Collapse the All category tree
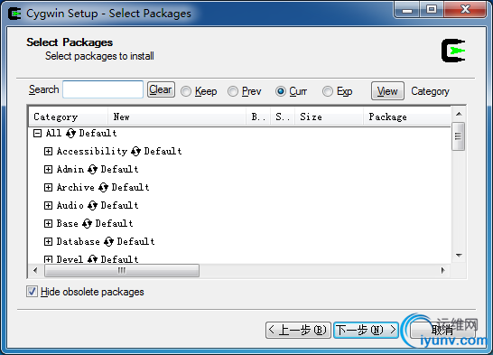 click(x=37, y=134)
